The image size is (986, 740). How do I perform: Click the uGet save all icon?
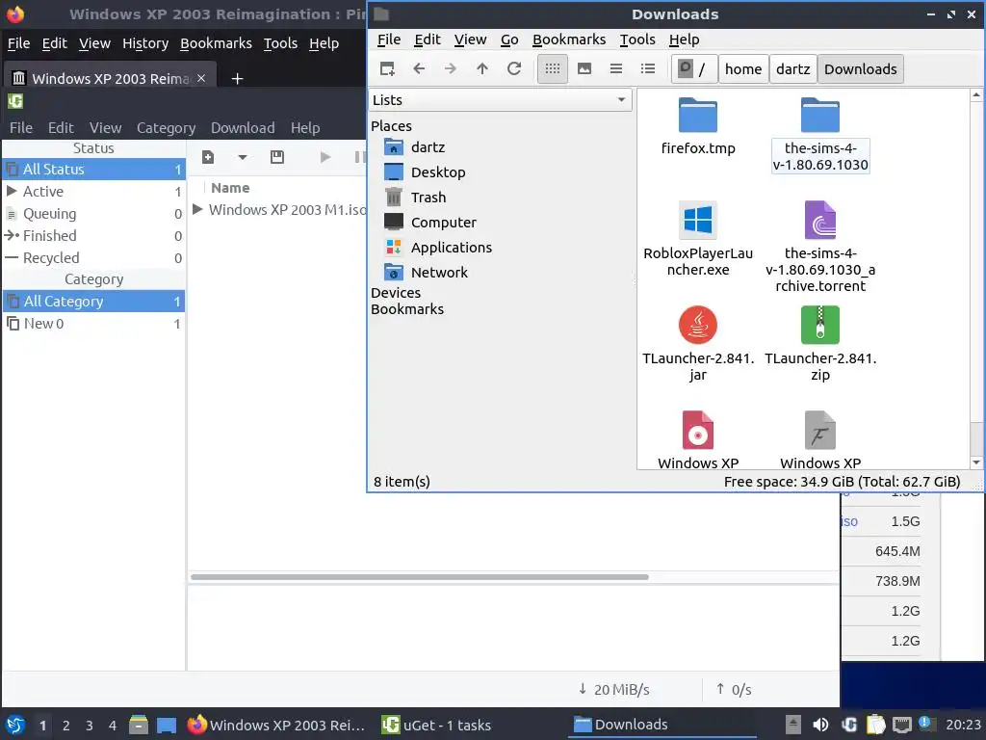click(x=277, y=157)
